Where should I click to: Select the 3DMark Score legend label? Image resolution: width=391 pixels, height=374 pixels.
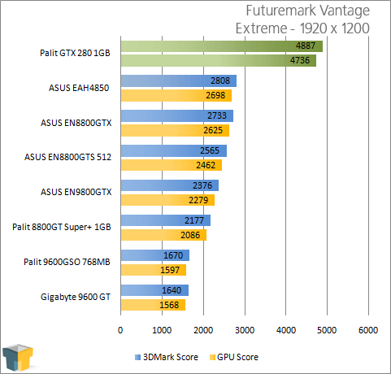[171, 357]
